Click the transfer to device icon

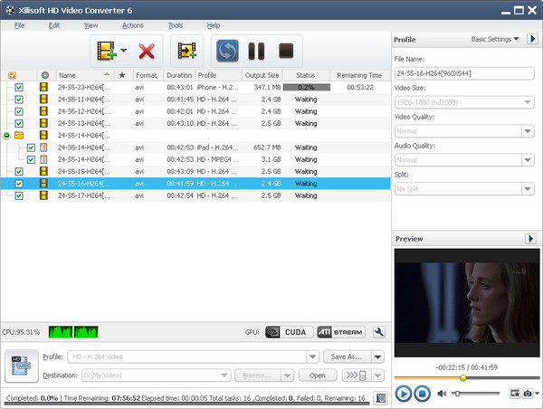(x=357, y=376)
